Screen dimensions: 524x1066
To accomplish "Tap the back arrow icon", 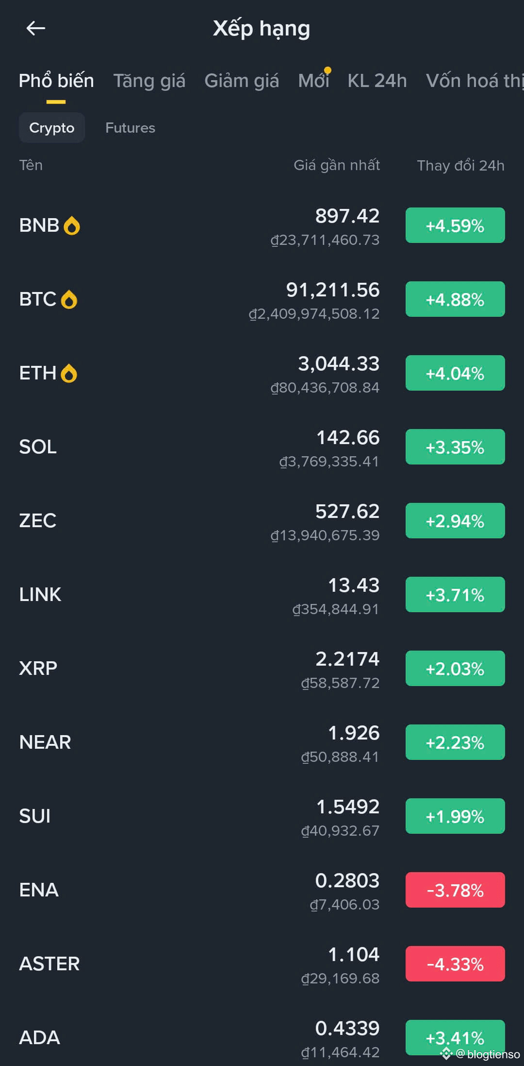I will [35, 28].
